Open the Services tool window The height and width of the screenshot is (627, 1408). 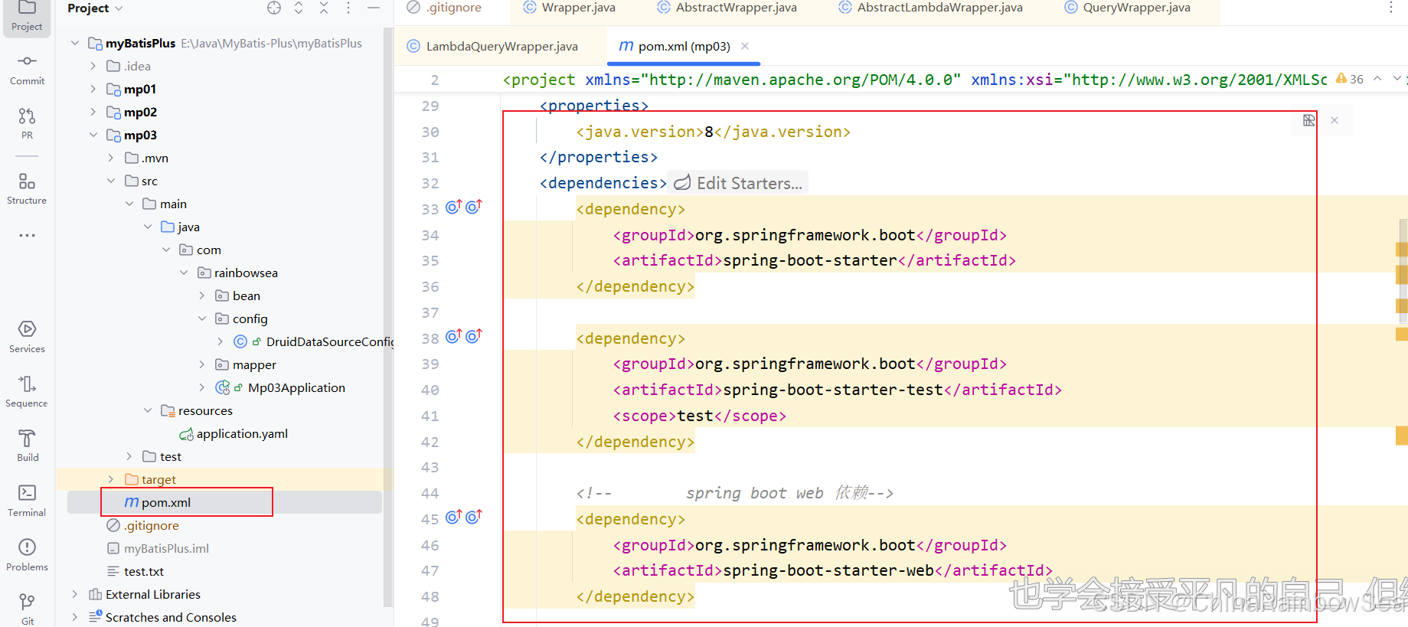27,337
